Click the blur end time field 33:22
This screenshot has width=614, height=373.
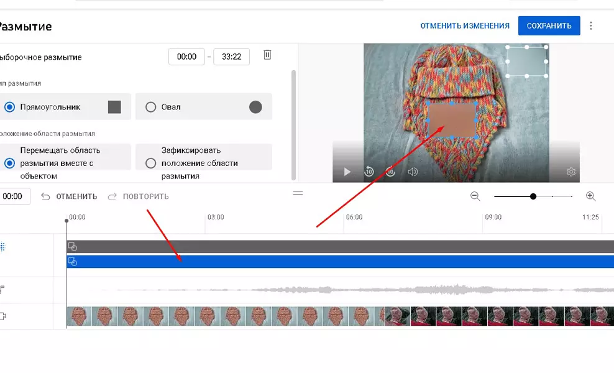[x=231, y=57]
